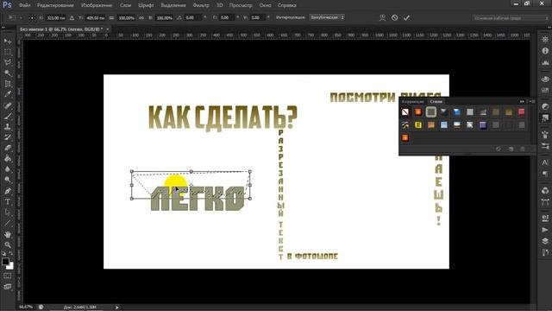Toggle relative positioning triangle icon

[72, 17]
